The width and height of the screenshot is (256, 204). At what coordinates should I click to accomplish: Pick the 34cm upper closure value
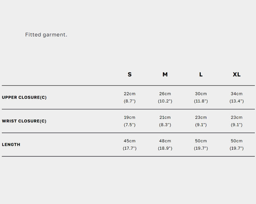237,94
